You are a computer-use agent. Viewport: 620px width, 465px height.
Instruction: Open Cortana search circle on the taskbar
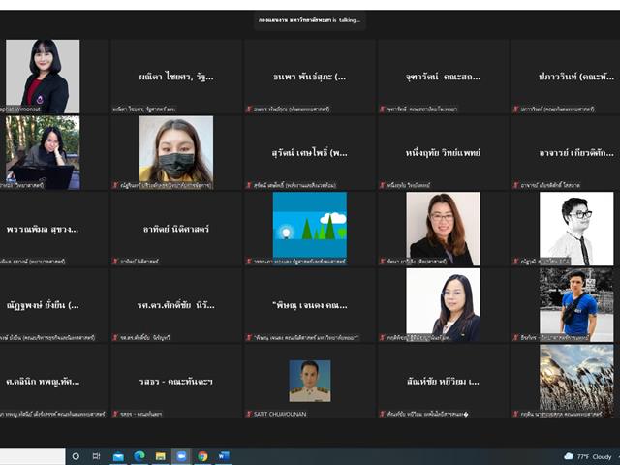tap(76, 456)
